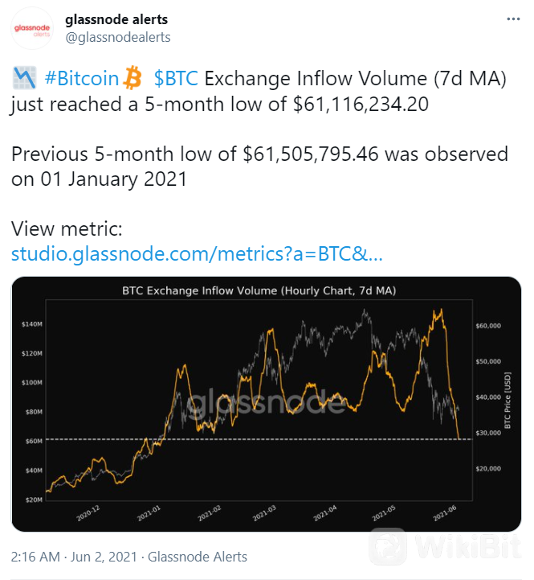Click the glassnode alerts profile avatar
Image resolution: width=534 pixels, height=580 pixels.
click(x=32, y=28)
